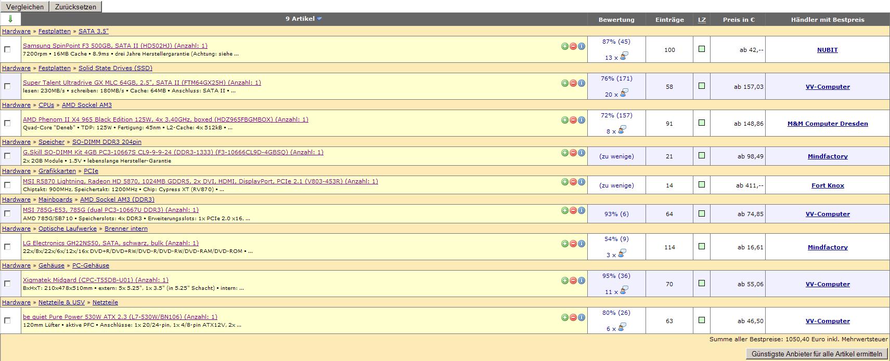
Task: Click green plus icon for MSI 785G-E53 mainboard
Action: click(565, 210)
